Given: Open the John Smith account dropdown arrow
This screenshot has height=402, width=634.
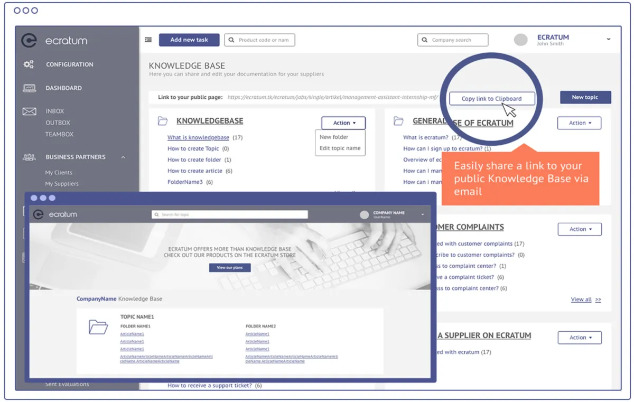Looking at the screenshot, I should click(609, 40).
